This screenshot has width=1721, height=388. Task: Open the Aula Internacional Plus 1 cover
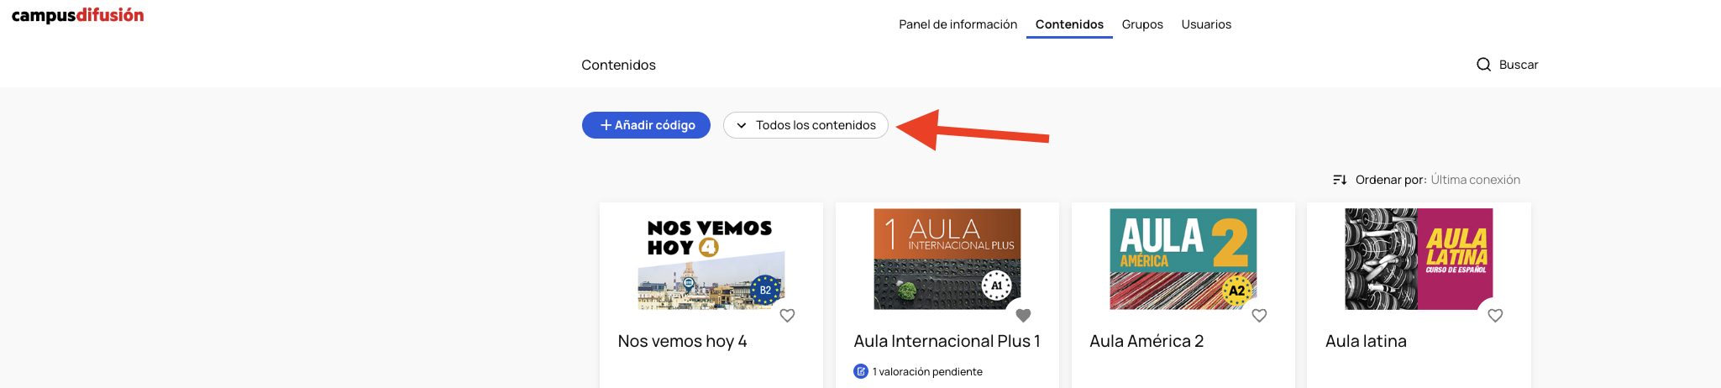click(947, 260)
